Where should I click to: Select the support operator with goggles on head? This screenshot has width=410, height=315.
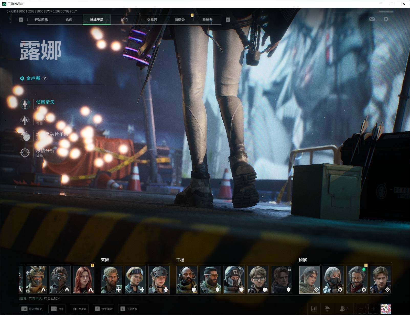[x=135, y=279]
